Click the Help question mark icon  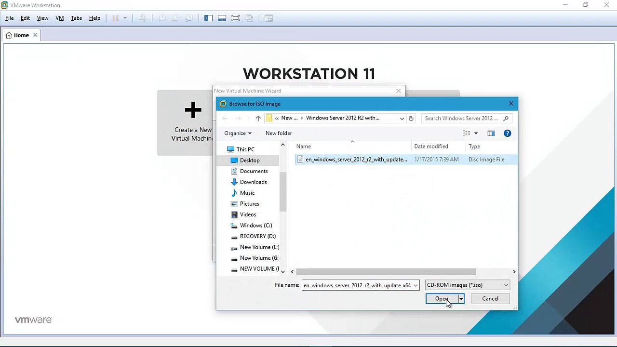pyautogui.click(x=507, y=133)
